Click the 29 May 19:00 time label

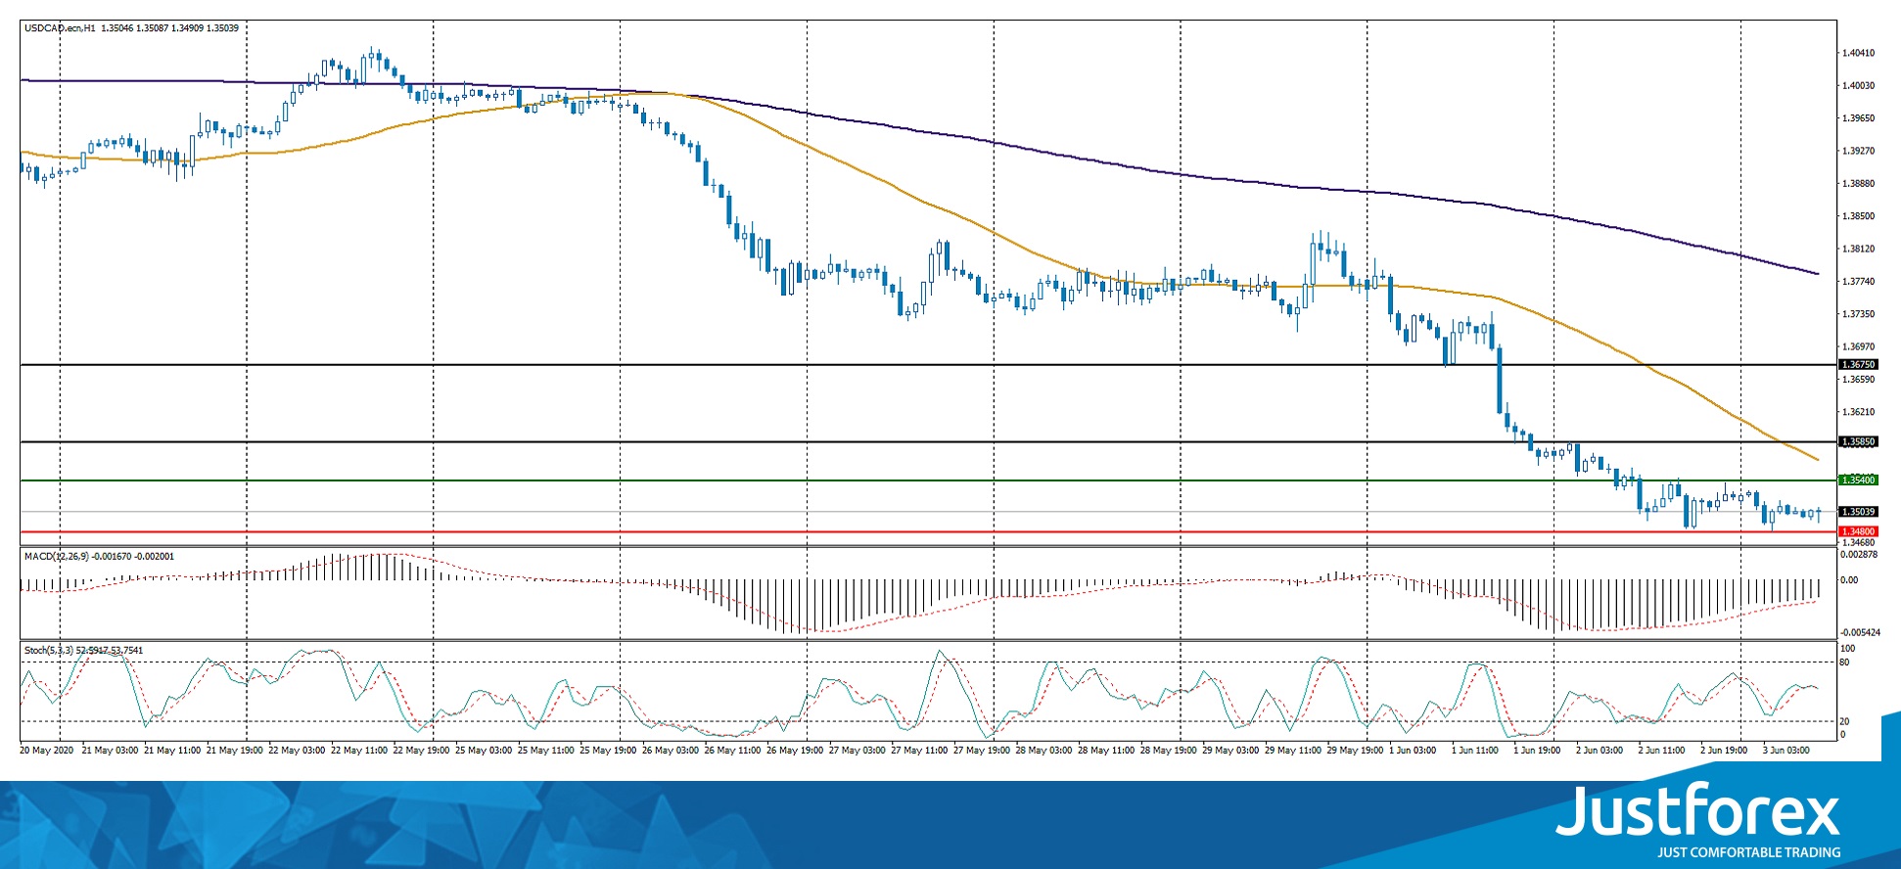pos(1356,751)
